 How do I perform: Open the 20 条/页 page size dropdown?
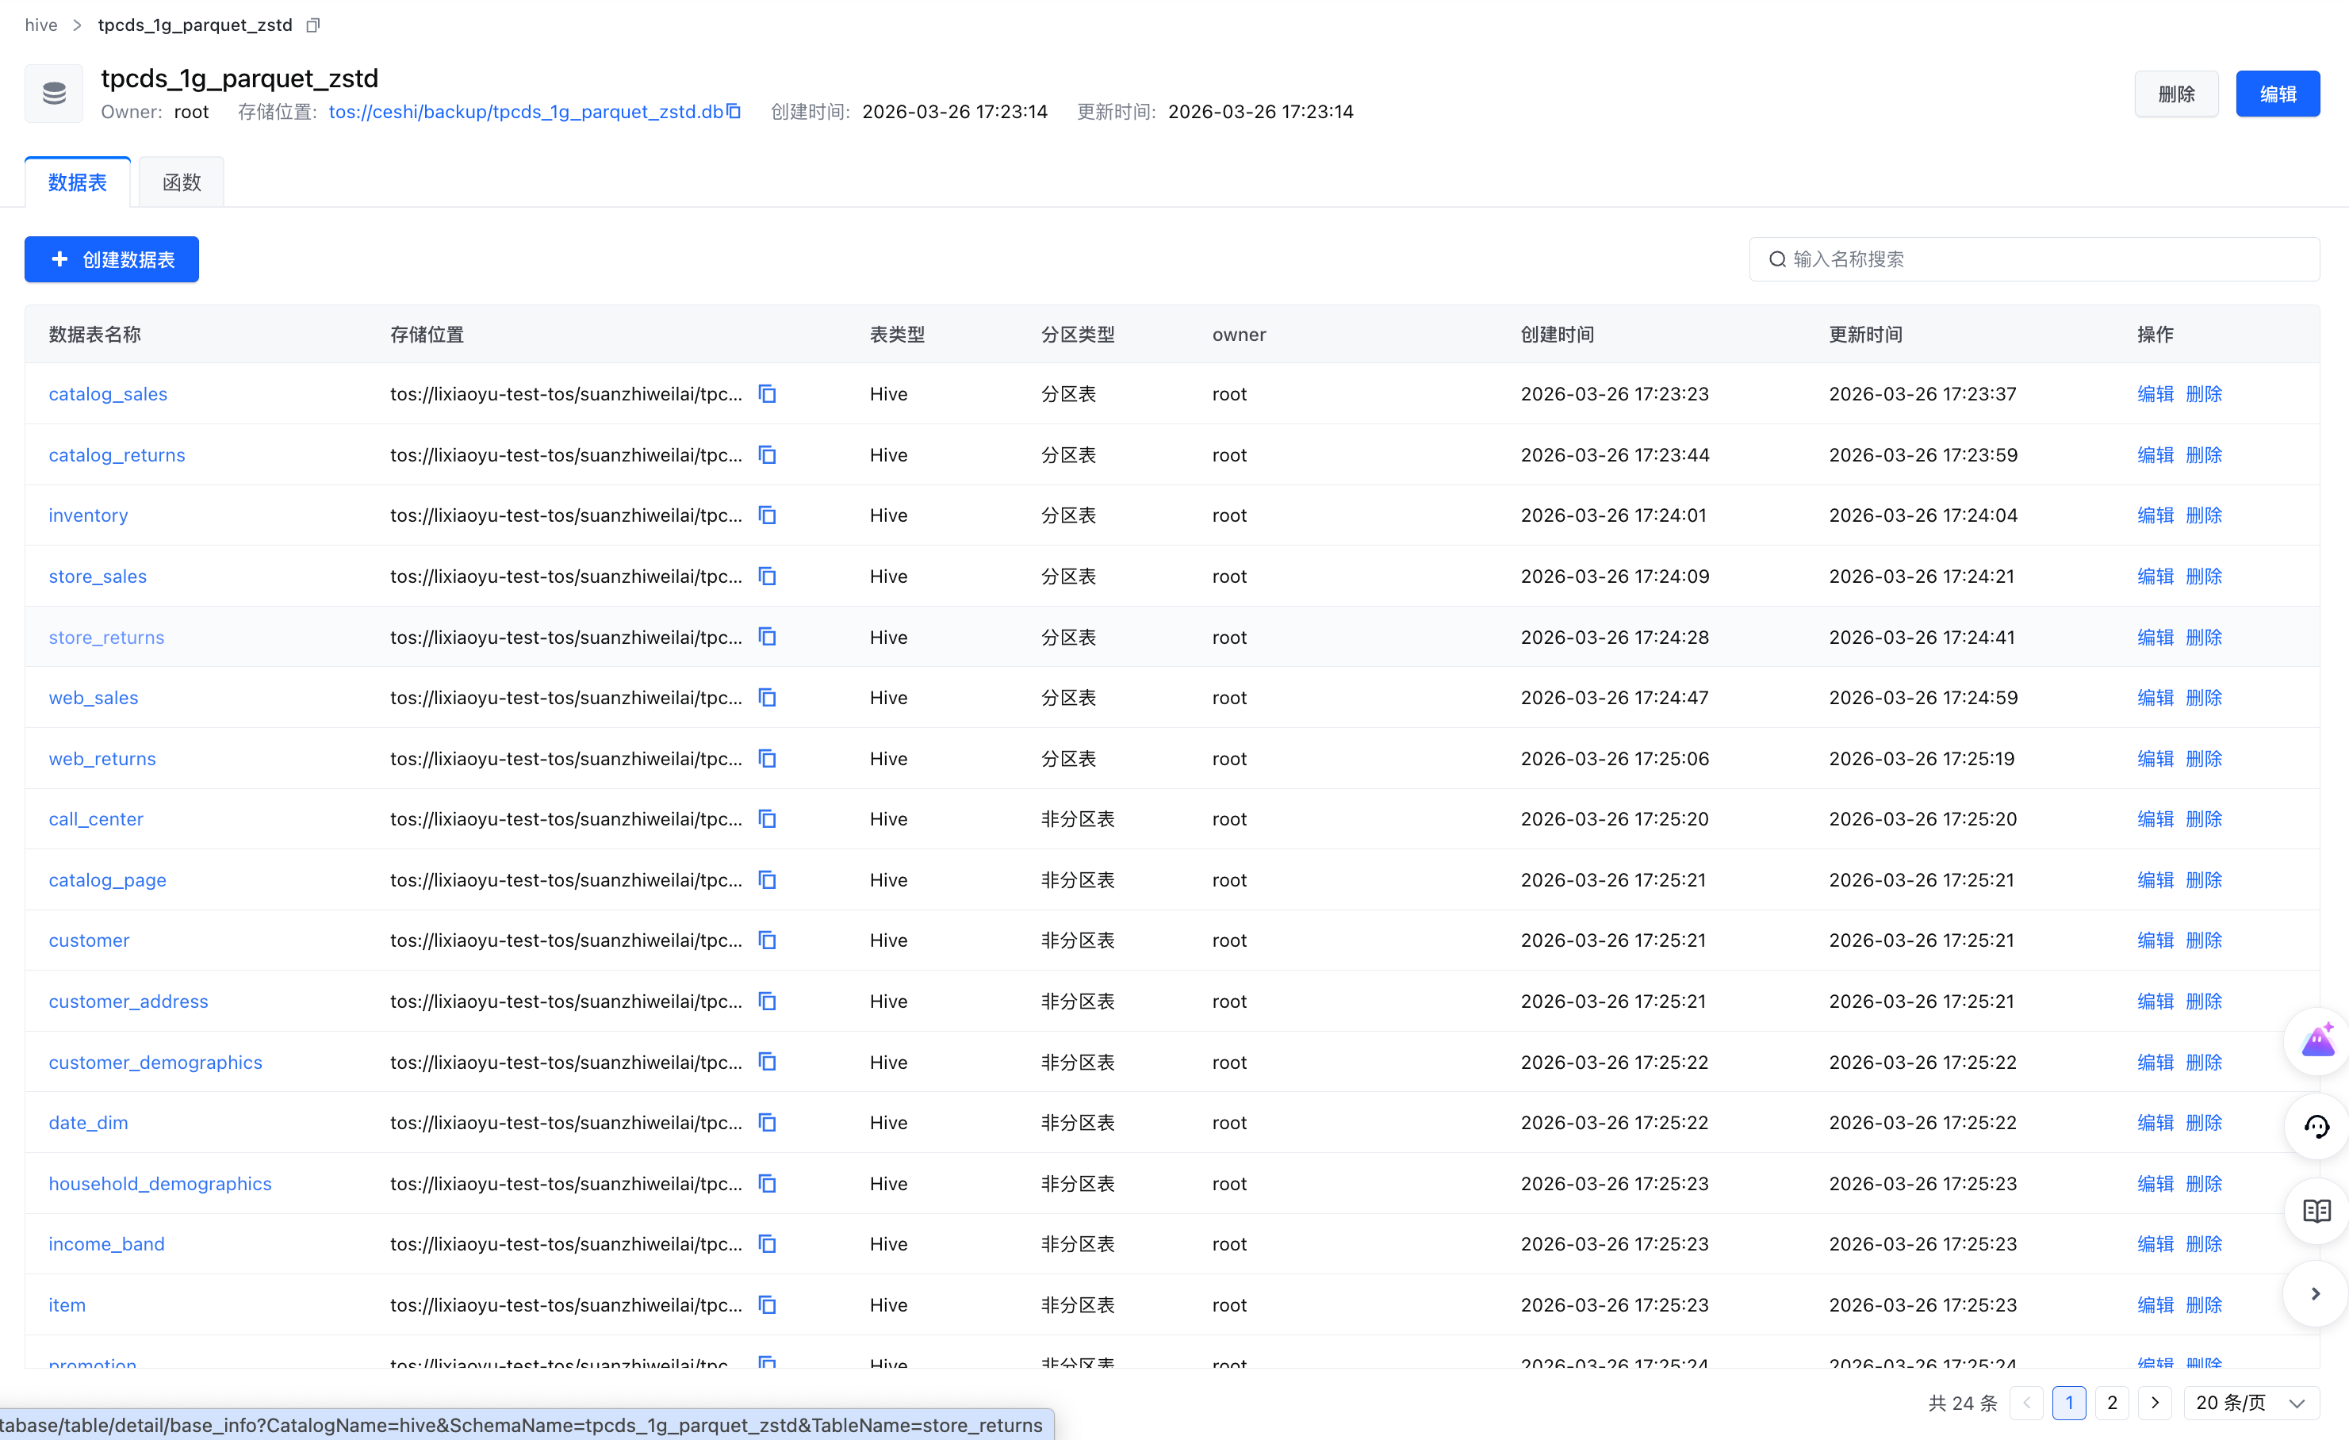(2250, 1402)
